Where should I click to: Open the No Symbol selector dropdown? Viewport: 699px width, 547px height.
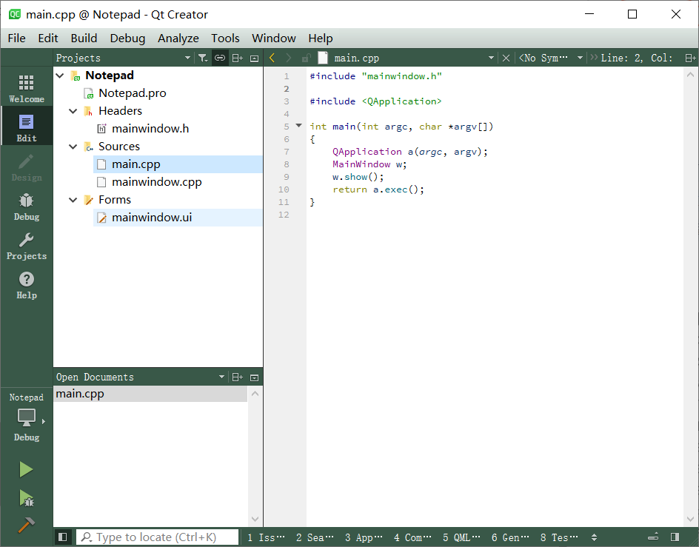[580, 58]
